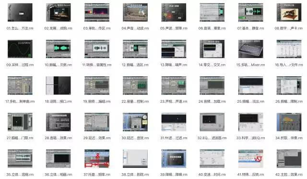Select the gramophone thumbnail numbered 08
The image size is (307, 179).
coord(289,12)
